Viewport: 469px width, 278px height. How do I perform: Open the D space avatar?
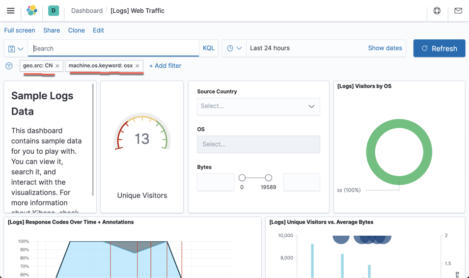point(54,10)
